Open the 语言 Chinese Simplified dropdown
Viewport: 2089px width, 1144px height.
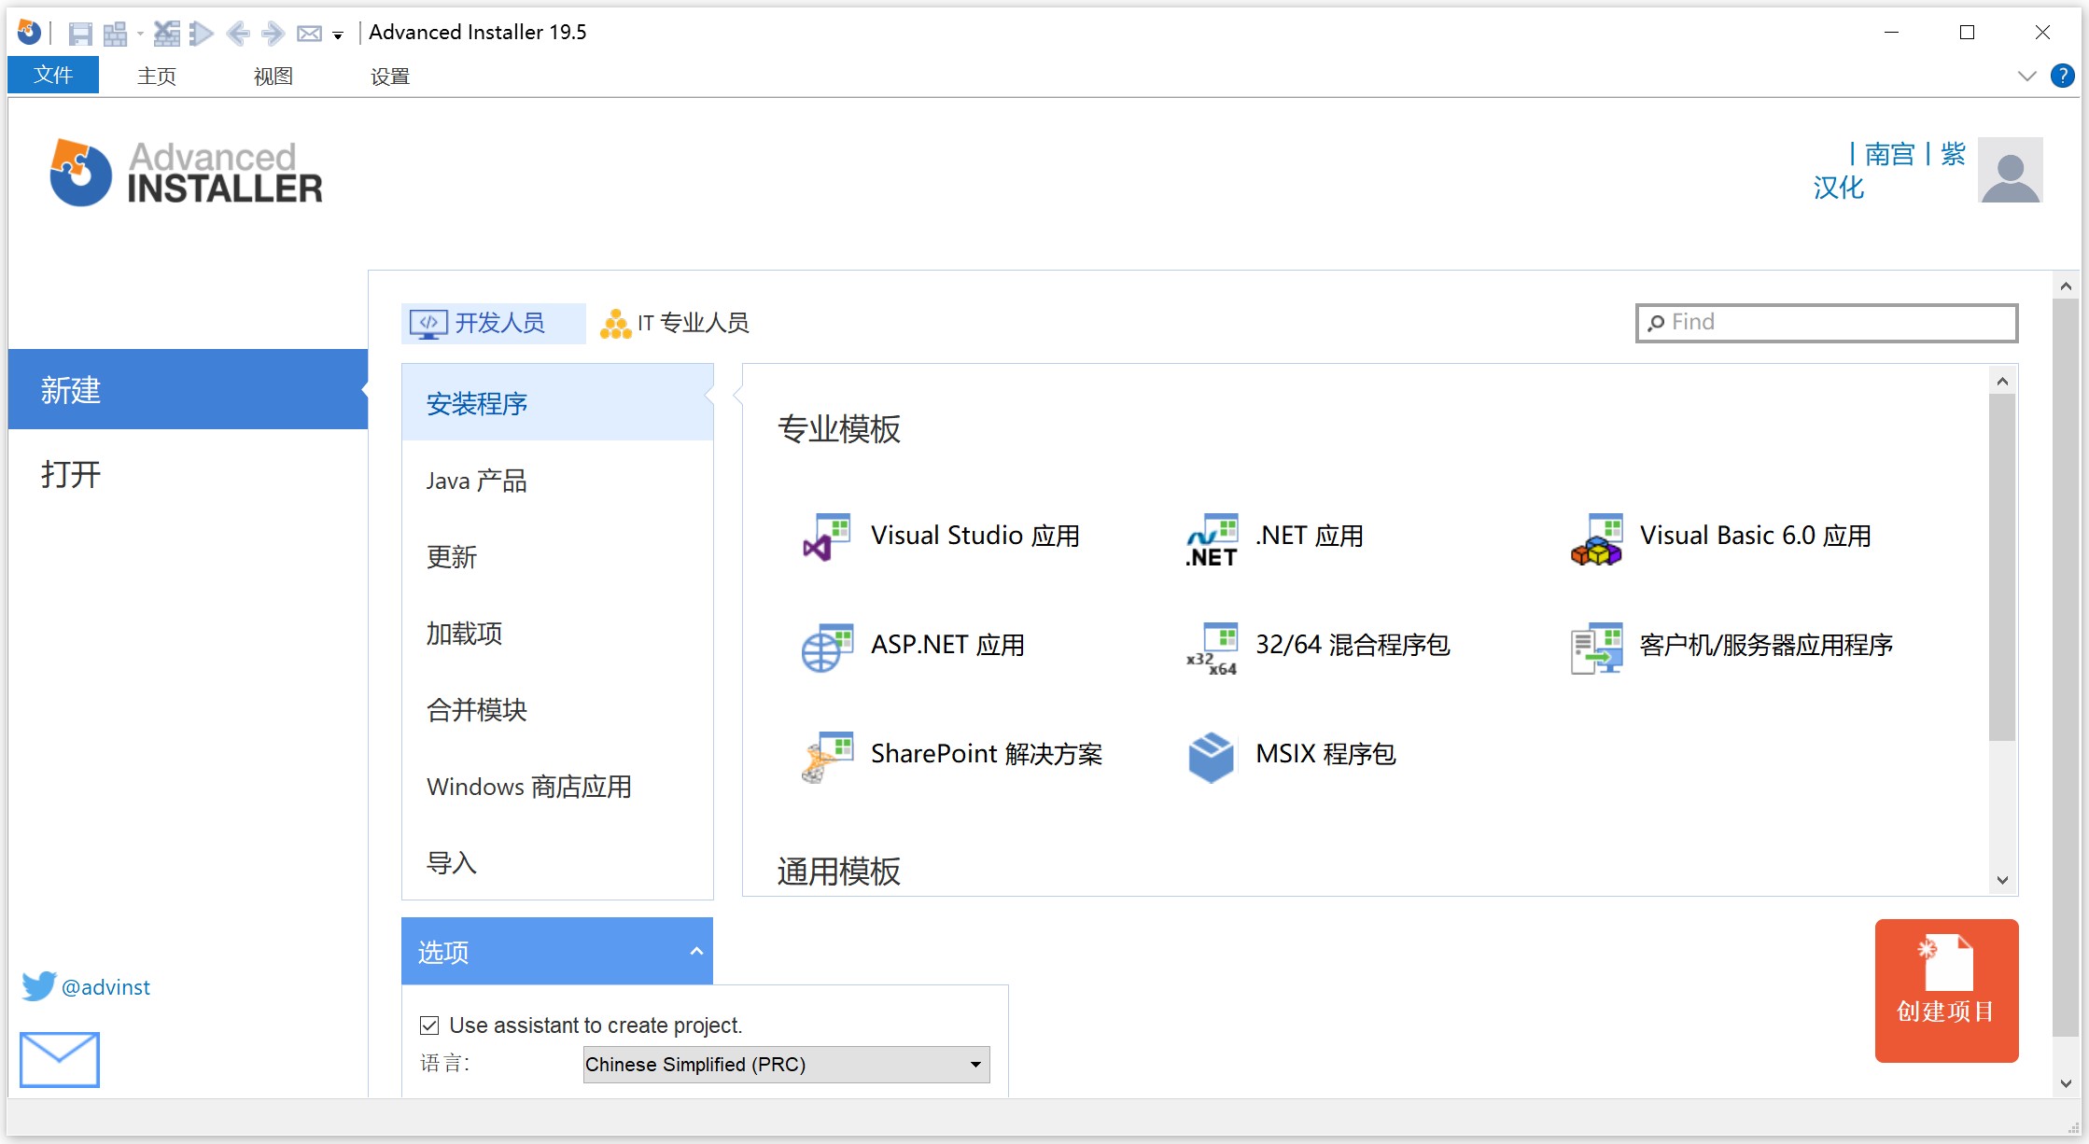(786, 1065)
